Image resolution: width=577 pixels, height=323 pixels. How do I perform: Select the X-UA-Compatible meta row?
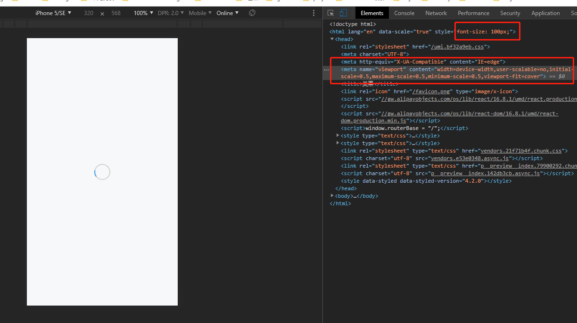point(423,62)
